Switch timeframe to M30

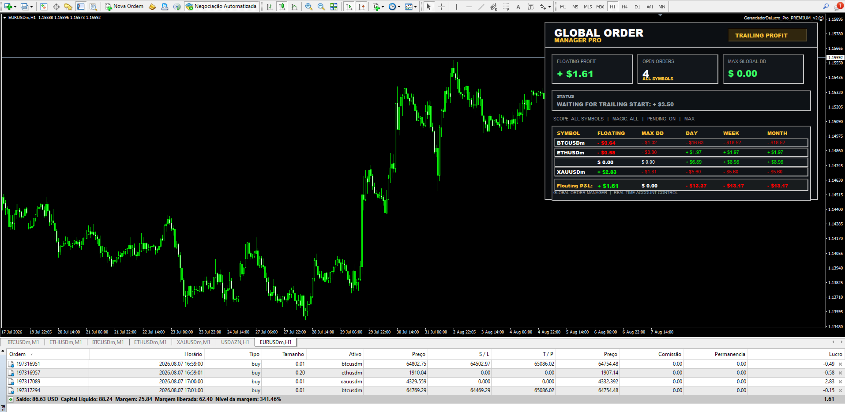[x=600, y=7]
